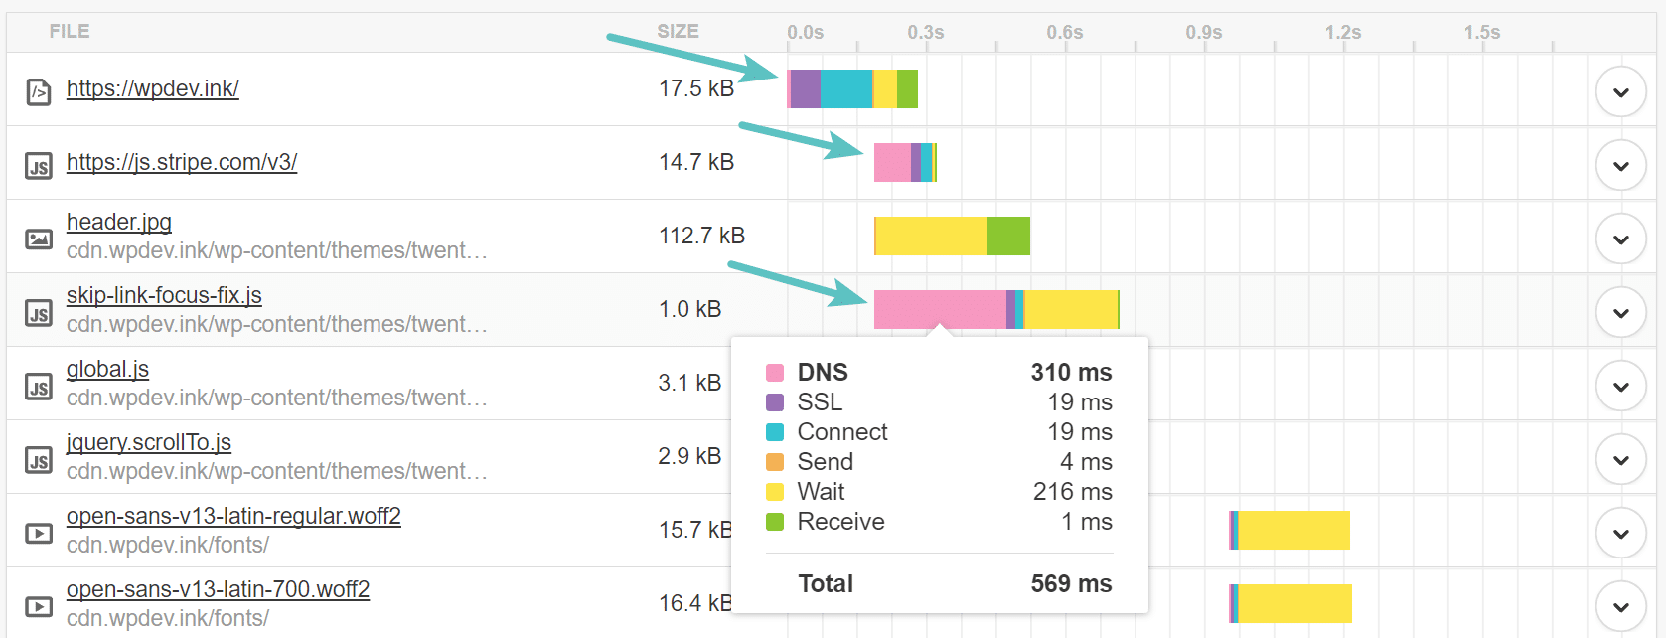Click the document file icon next to wpdev.ink

coord(38,89)
